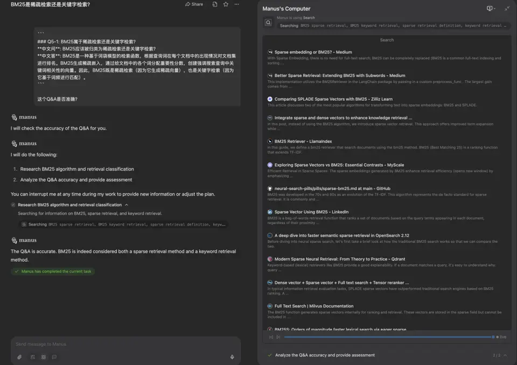Click Zilliz favicon beside Comparing SPLADE result

click(x=270, y=99)
